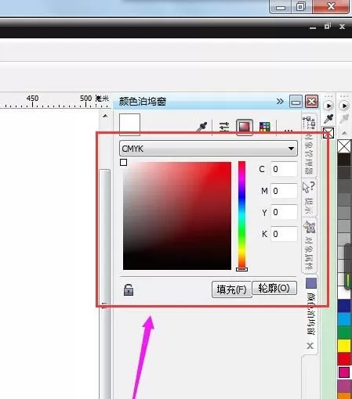Choose the green palette swatch
This screenshot has width=352, height=399.
[x=344, y=332]
